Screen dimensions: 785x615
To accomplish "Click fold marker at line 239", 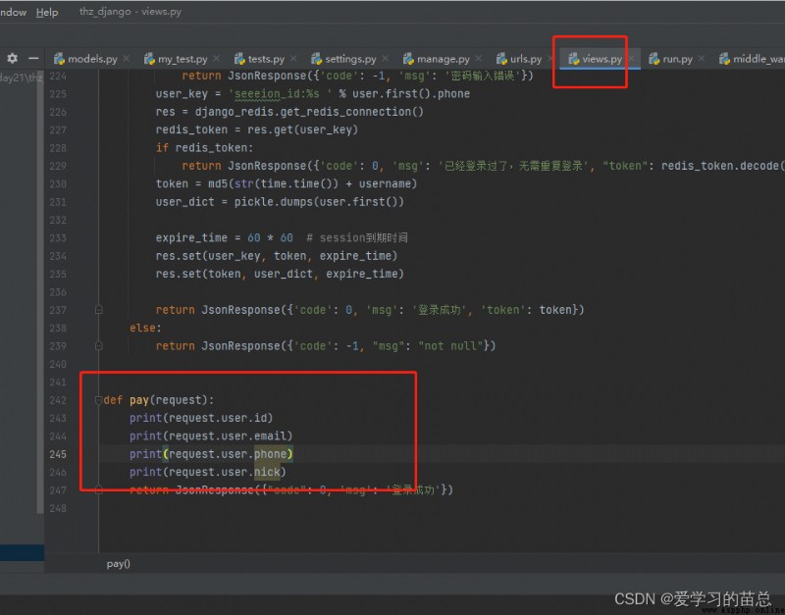I will click(99, 346).
